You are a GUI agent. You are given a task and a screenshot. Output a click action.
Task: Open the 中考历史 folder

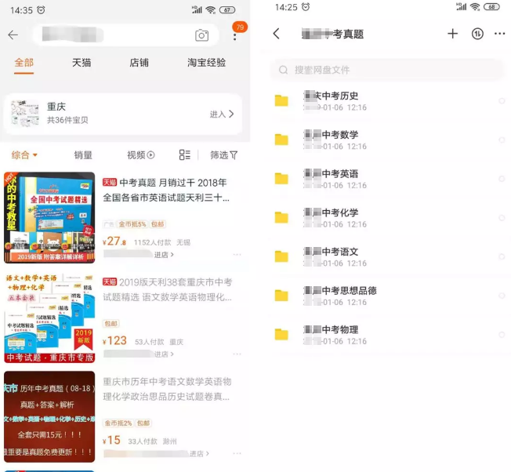pos(390,101)
